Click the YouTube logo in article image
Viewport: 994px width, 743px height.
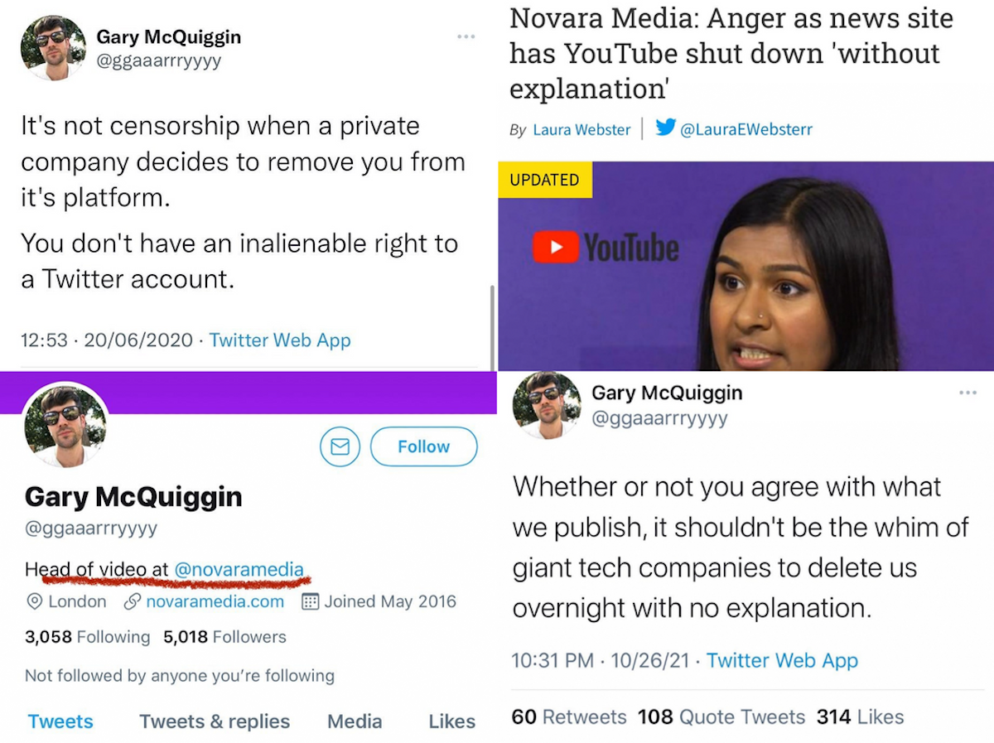[606, 248]
